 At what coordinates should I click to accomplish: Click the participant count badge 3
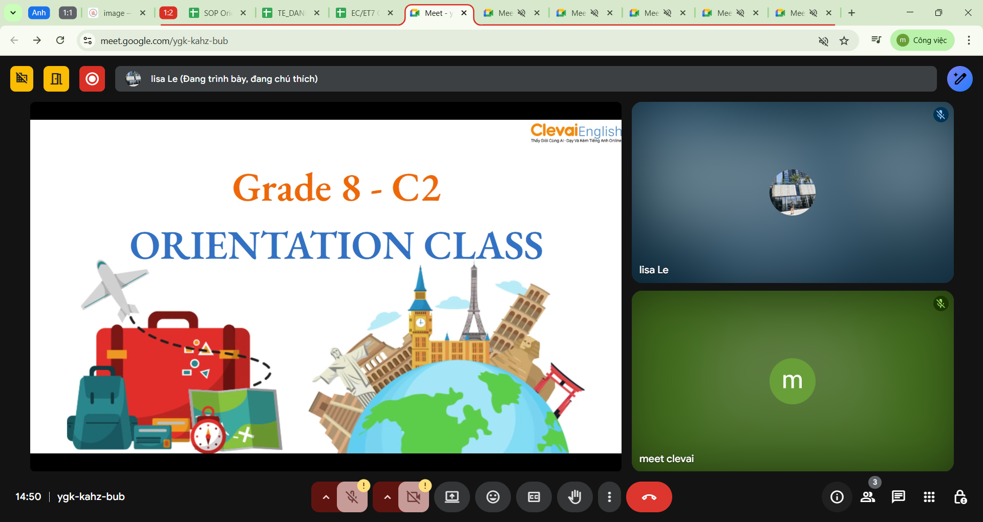[x=875, y=482]
